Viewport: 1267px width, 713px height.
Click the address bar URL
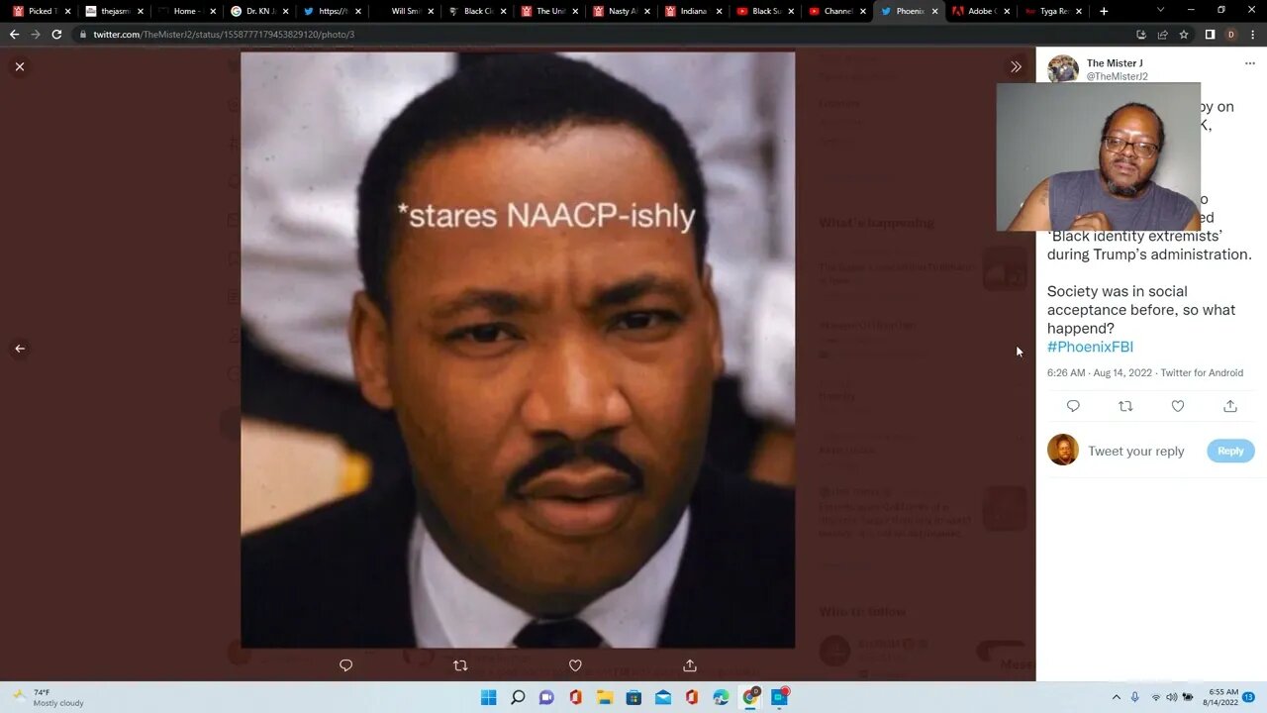pyautogui.click(x=224, y=34)
